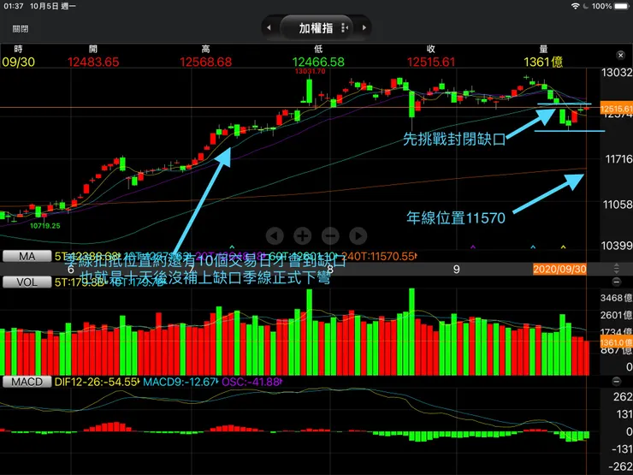Screen dimensions: 633x475
Task: Tap the 1361.0億 volume tag
Action: tap(617, 343)
